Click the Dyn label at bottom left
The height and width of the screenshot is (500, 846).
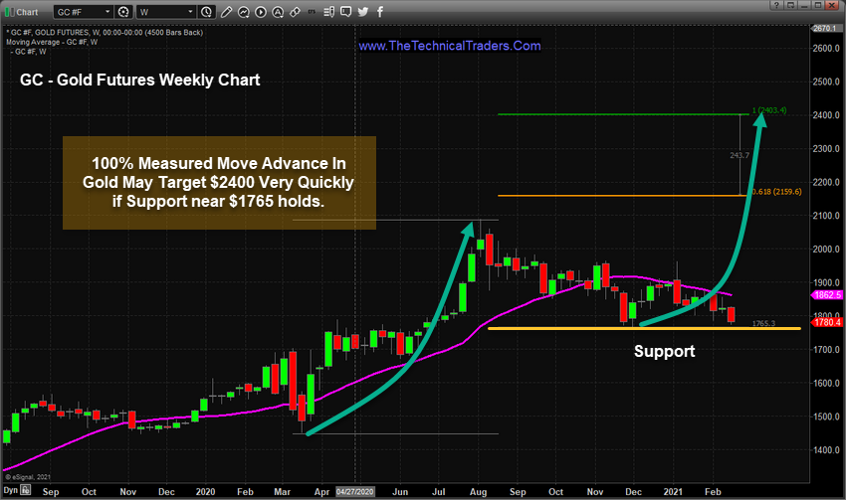[10, 491]
